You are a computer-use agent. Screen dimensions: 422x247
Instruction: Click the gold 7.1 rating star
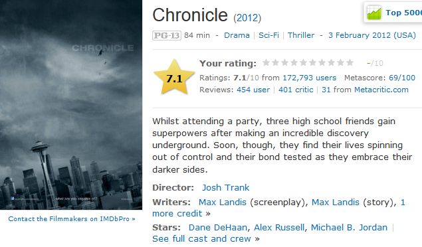[174, 78]
